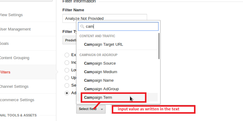
Task: Select the radio button starting 'Ad'
Action: click(67, 93)
